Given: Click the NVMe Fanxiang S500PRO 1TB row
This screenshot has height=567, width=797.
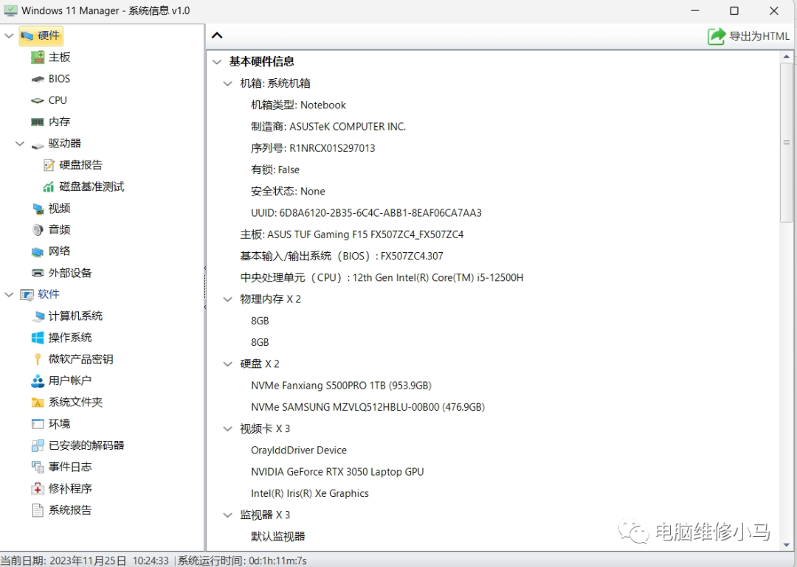Looking at the screenshot, I should 341,386.
